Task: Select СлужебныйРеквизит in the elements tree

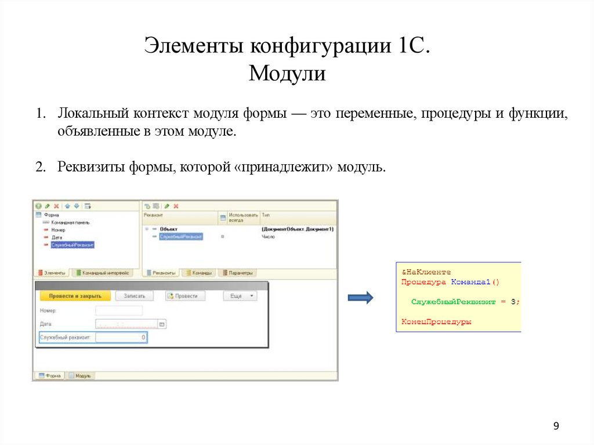Action: 73,245
